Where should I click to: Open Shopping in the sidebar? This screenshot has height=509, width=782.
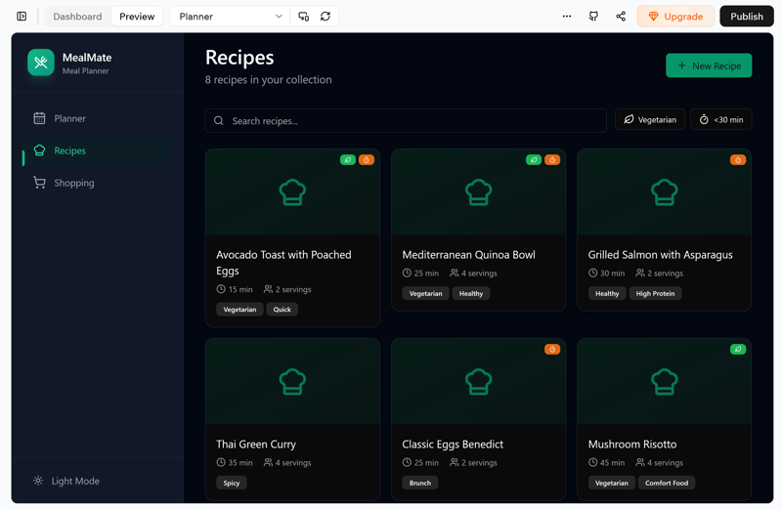click(73, 183)
